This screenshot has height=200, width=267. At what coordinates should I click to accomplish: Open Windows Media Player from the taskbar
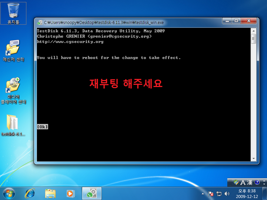(x=70, y=194)
